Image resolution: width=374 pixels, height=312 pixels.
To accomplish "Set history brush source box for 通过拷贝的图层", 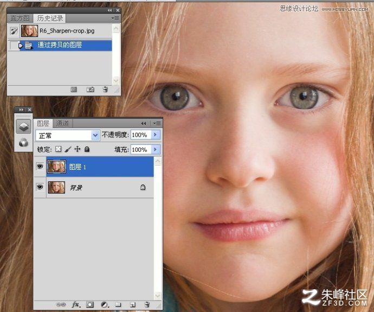I will (x=14, y=46).
